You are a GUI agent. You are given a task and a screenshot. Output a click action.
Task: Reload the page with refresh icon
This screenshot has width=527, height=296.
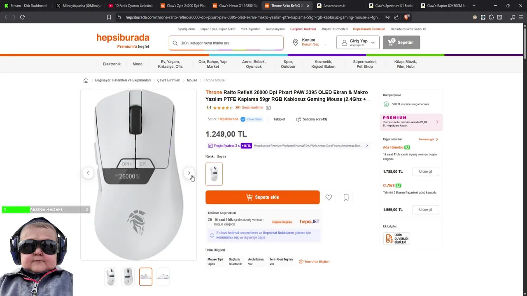[x=22, y=17]
